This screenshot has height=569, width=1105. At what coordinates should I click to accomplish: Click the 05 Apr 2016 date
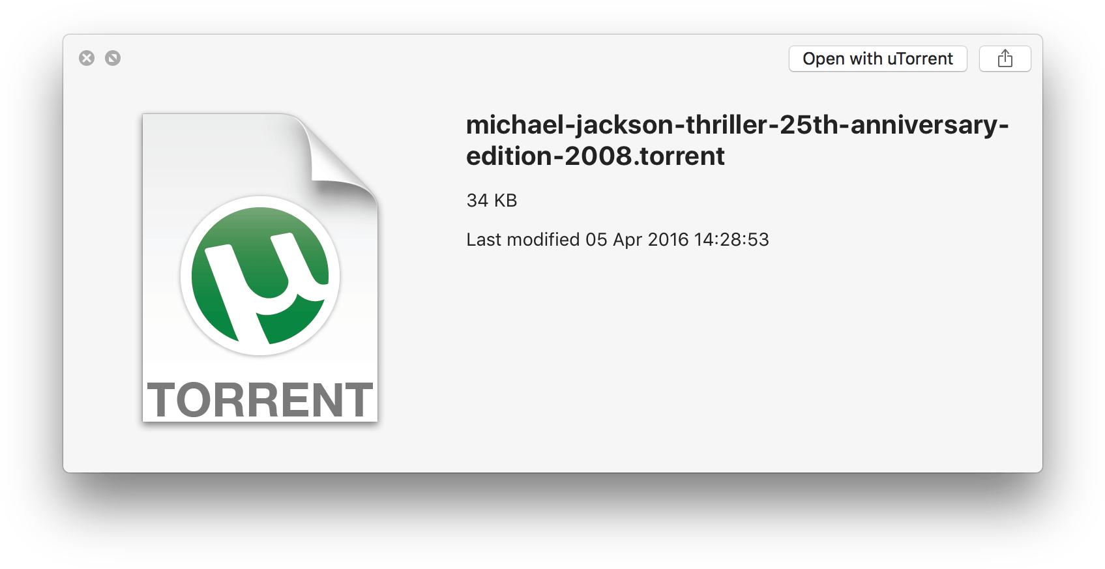click(x=637, y=240)
